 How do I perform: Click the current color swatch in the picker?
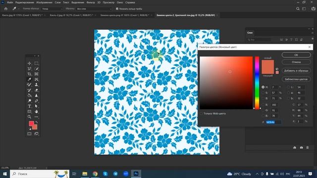point(267,70)
